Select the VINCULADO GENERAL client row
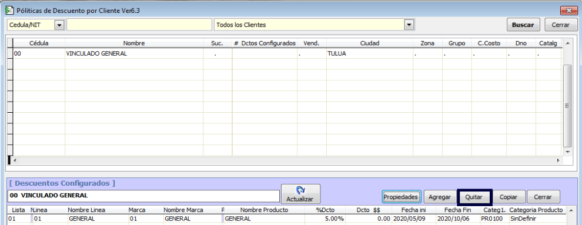This screenshot has width=582, height=225. tap(286, 53)
